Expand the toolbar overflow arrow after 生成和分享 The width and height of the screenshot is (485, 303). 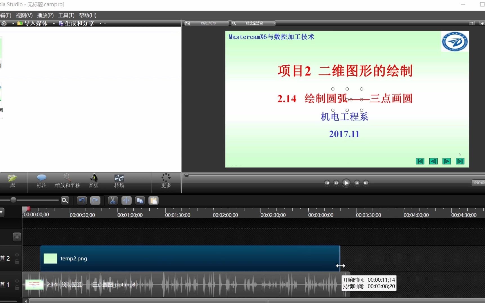click(105, 23)
